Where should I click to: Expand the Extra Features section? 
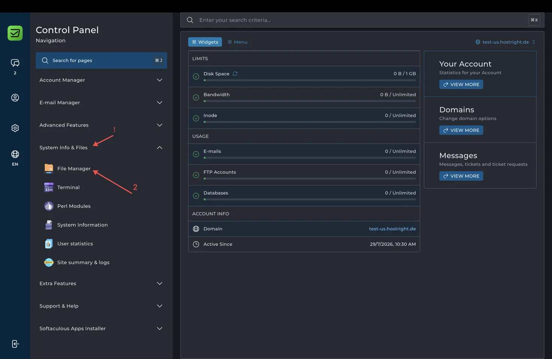click(x=101, y=284)
